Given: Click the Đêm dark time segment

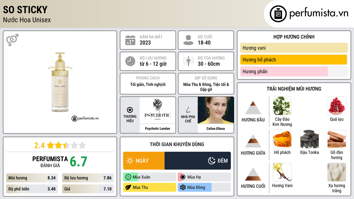Looking at the screenshot, I should (198, 161).
